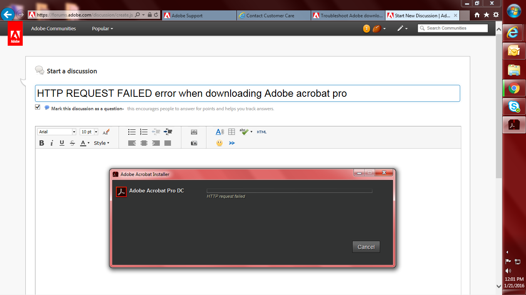Insert a table into the post
The image size is (526, 295).
point(231,132)
